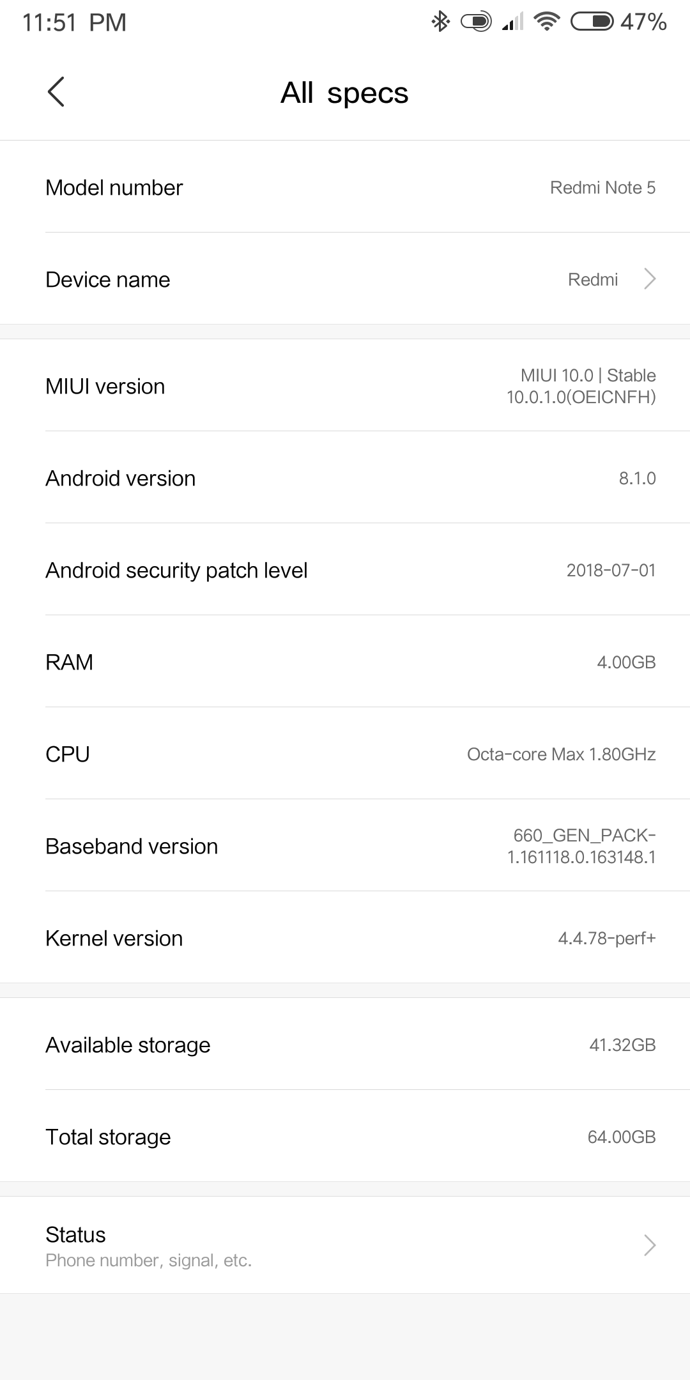Image resolution: width=690 pixels, height=1380 pixels.
Task: Tap the Baseband version row
Action: coord(345,846)
